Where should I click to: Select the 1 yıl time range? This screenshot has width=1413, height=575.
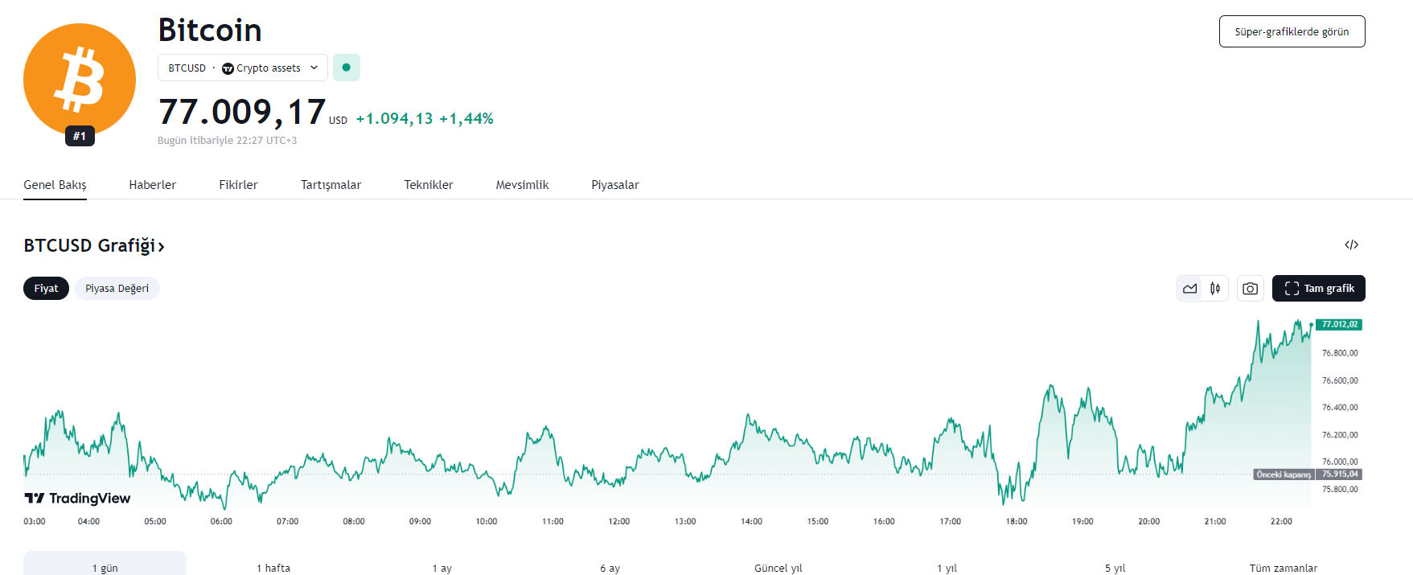pos(947,568)
